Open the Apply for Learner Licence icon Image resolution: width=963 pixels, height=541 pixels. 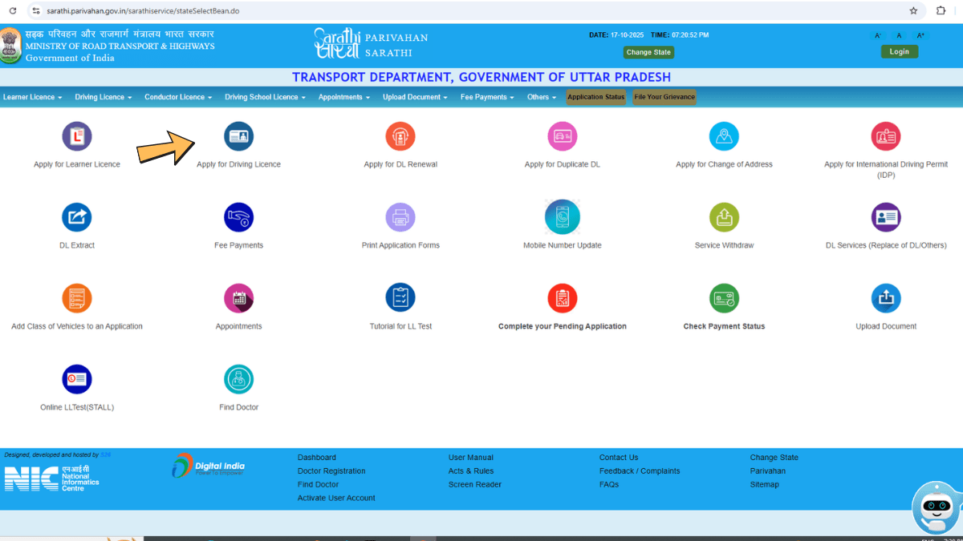pyautogui.click(x=77, y=136)
